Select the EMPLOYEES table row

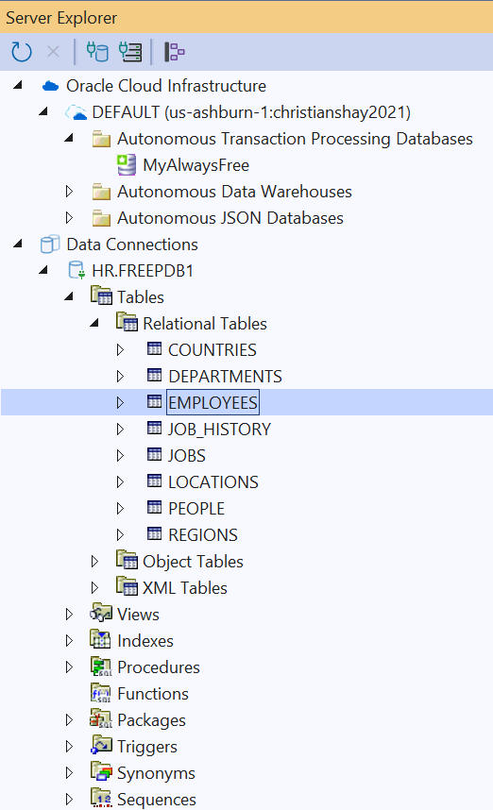246,402
